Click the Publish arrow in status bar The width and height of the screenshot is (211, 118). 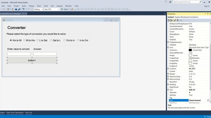click(x=205, y=117)
